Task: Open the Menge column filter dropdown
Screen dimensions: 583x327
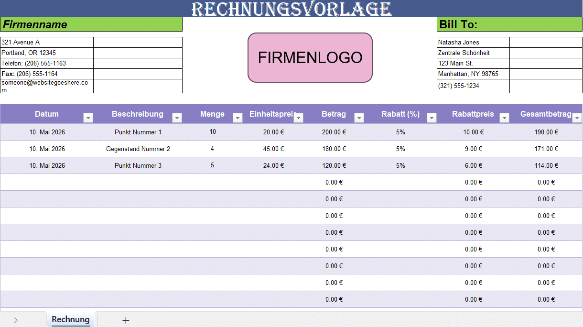Action: 238,117
